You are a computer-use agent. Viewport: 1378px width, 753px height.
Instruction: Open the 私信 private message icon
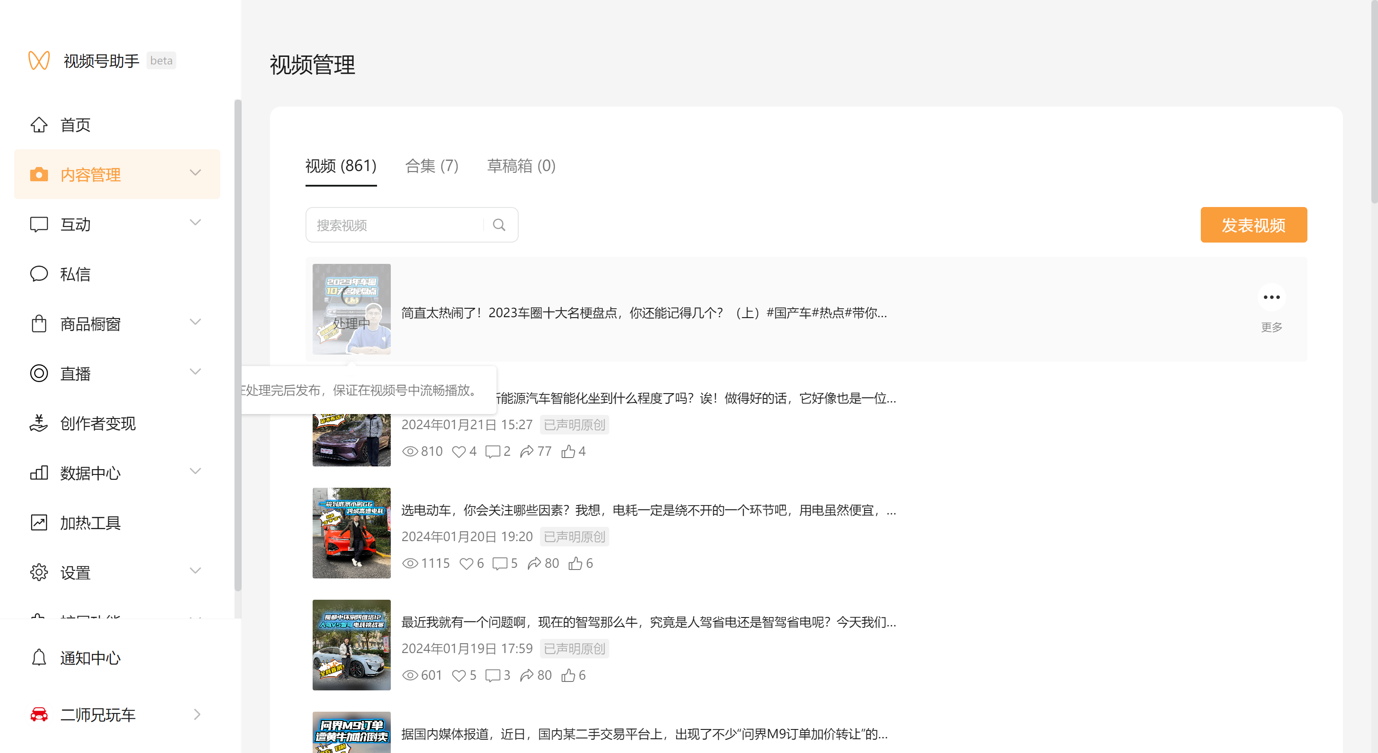(39, 274)
